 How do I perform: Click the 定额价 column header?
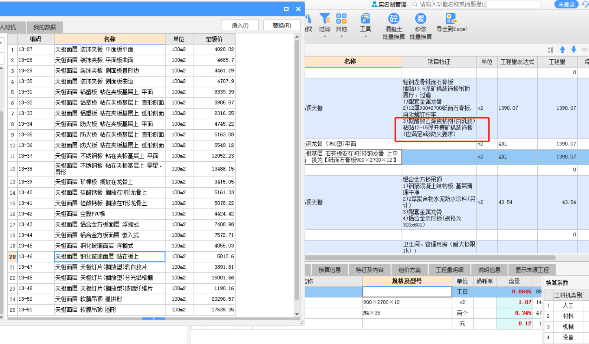pyautogui.click(x=214, y=39)
